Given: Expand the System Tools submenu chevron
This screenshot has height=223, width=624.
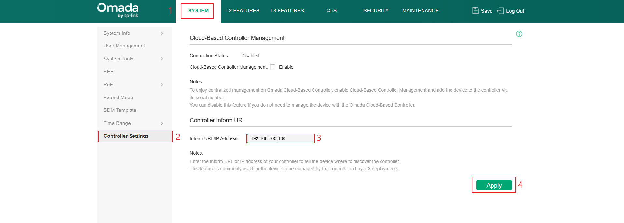Looking at the screenshot, I should pyautogui.click(x=162, y=59).
